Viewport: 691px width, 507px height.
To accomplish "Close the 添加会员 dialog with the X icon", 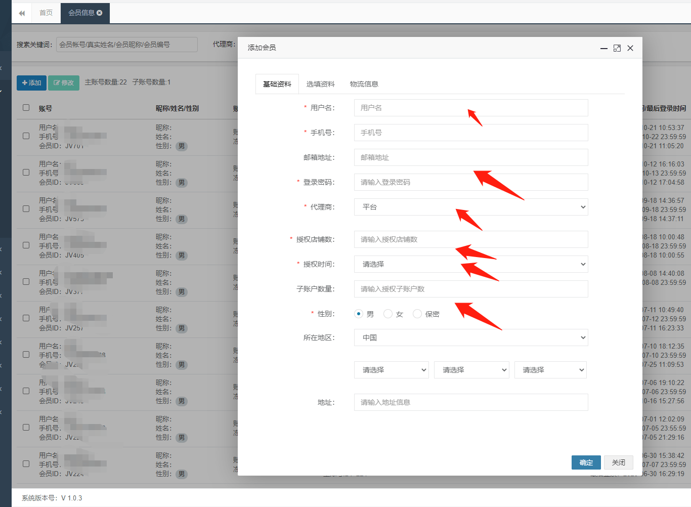I will 630,48.
